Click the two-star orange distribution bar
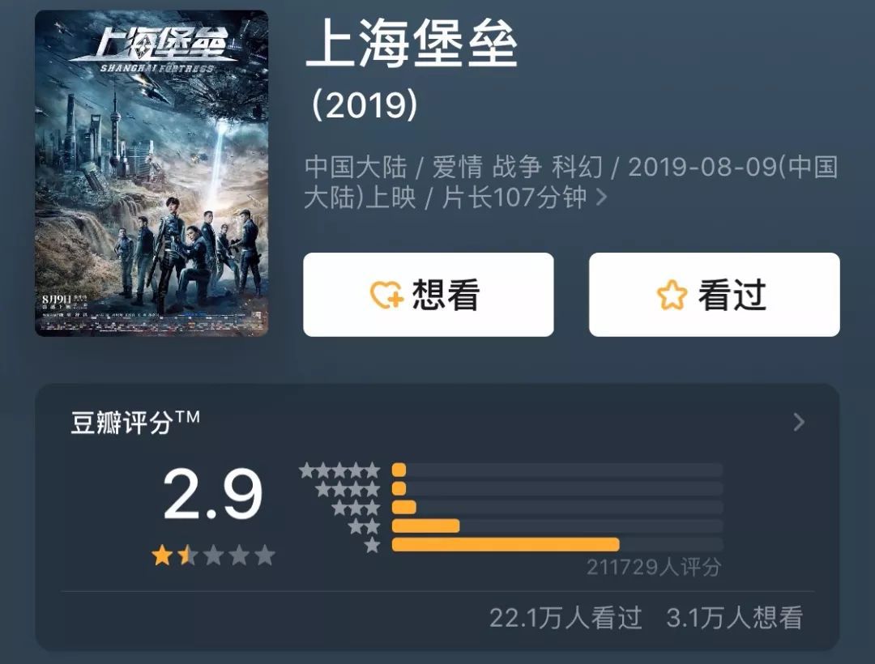 point(426,526)
